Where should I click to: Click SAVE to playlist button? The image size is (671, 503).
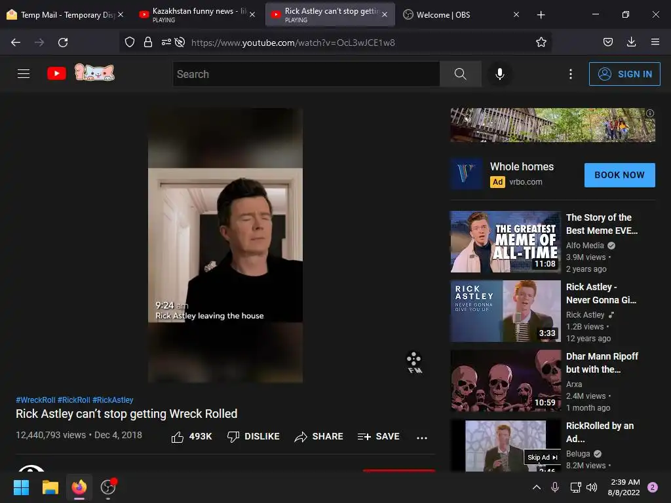(x=379, y=437)
